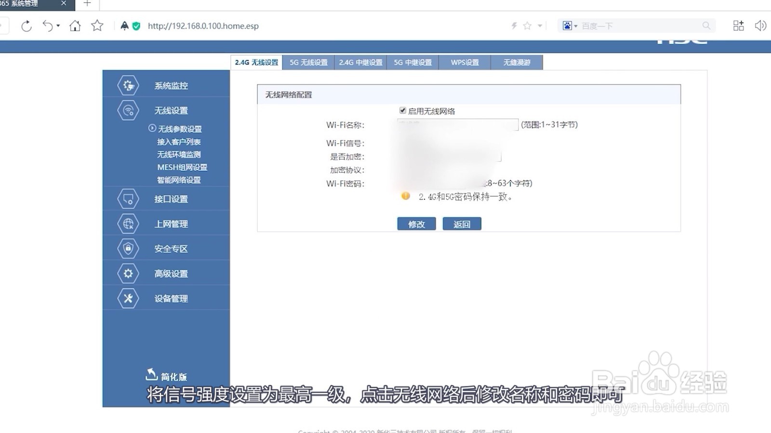Open 智能网络设置 submenu item
The width and height of the screenshot is (771, 433).
179,180
